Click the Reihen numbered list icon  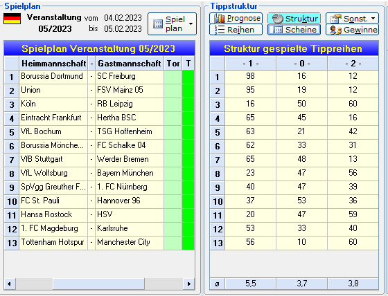pos(220,30)
